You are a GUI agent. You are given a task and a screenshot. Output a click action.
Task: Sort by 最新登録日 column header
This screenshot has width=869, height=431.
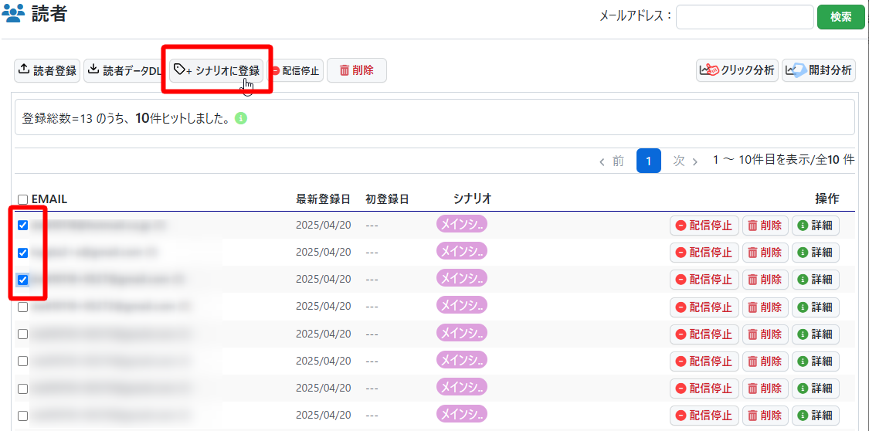point(323,199)
